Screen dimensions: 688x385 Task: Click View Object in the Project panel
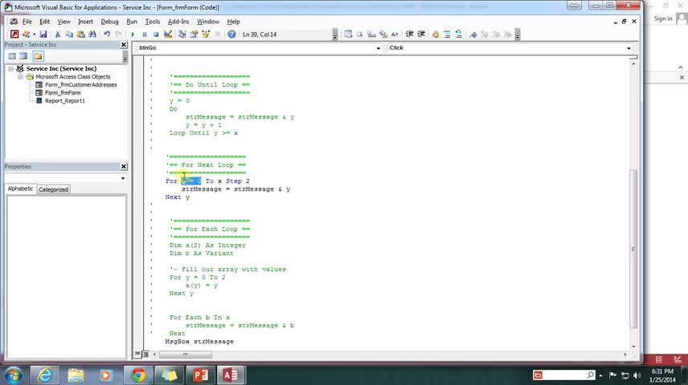pyautogui.click(x=23, y=56)
